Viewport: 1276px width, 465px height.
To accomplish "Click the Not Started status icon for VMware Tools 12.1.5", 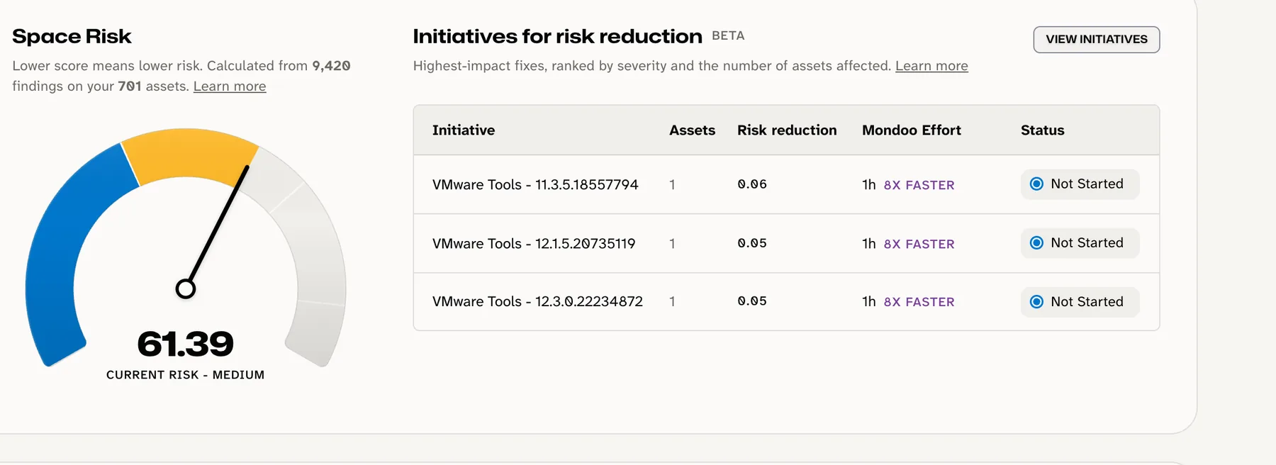I will 1036,243.
